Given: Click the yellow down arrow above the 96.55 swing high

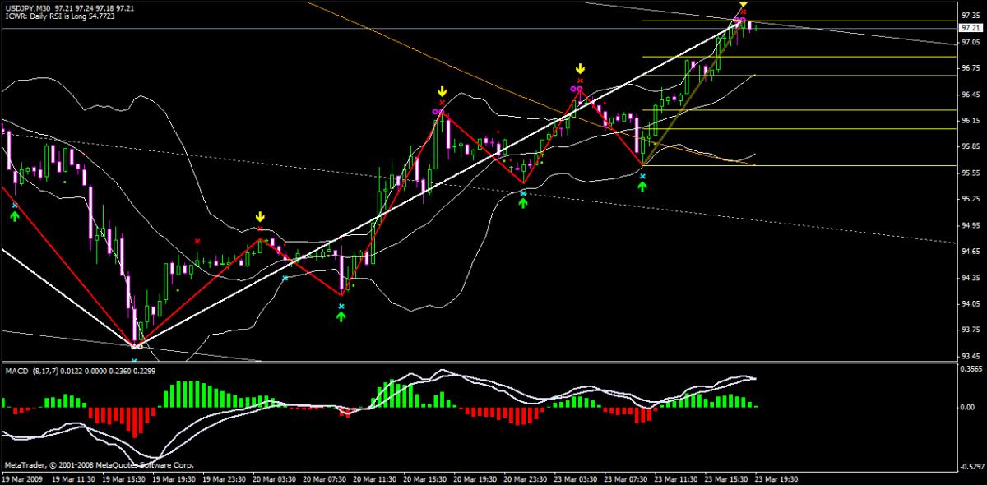Looking at the screenshot, I should (580, 69).
